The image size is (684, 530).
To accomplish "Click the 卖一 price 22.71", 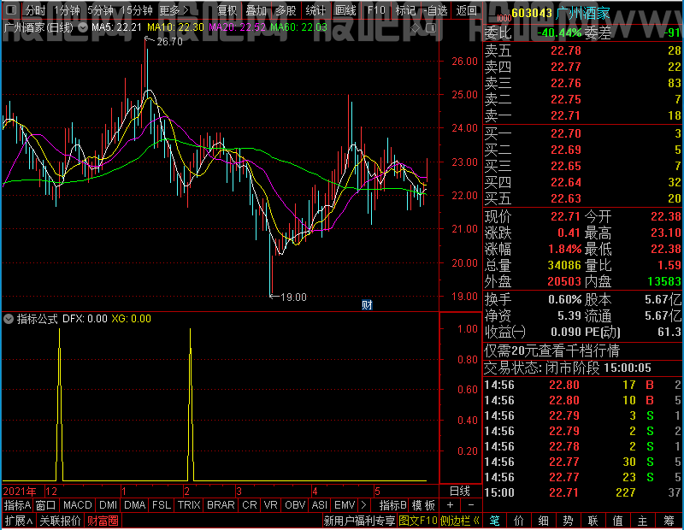I will [565, 115].
